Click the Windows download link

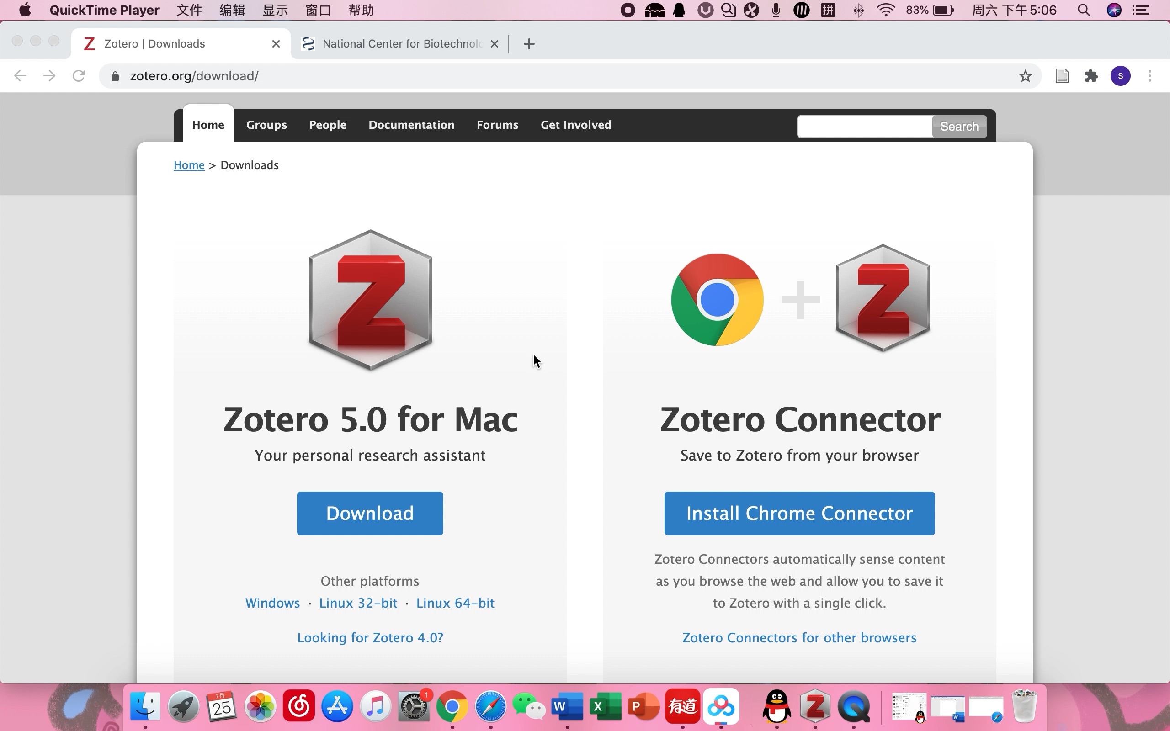(x=272, y=603)
